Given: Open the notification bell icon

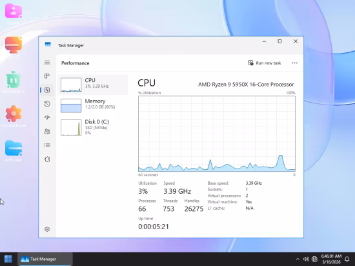Looking at the screenshot, I should [x=347, y=259].
